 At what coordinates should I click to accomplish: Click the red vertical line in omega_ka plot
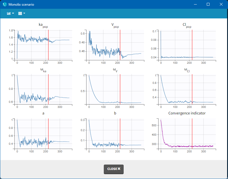48,85
